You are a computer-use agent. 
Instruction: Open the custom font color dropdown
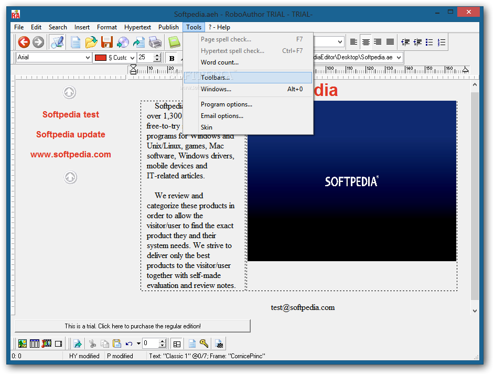pos(132,58)
